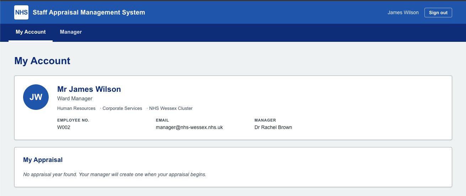Viewport: 466px width, 196px height.
Task: Click the EMPLOYEE NO. field label
Action: click(x=73, y=120)
